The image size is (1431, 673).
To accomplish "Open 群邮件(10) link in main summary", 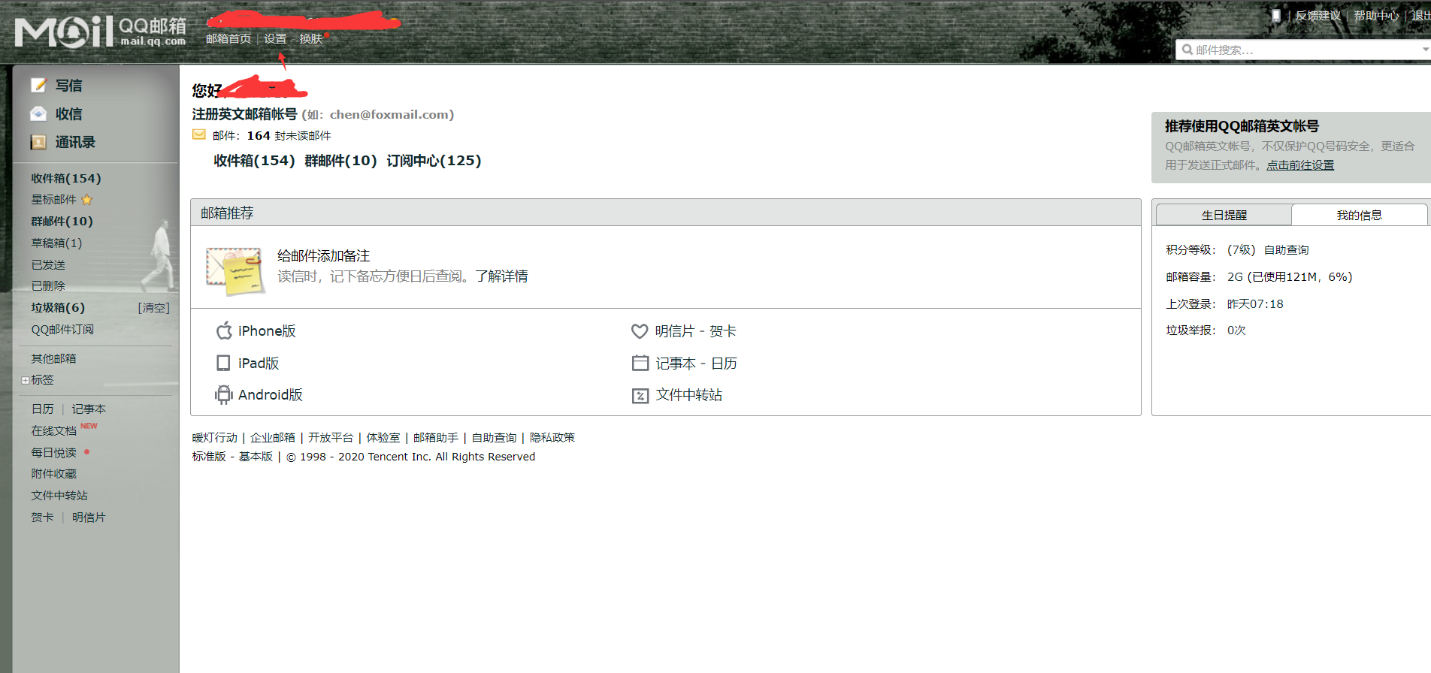I will pyautogui.click(x=340, y=161).
